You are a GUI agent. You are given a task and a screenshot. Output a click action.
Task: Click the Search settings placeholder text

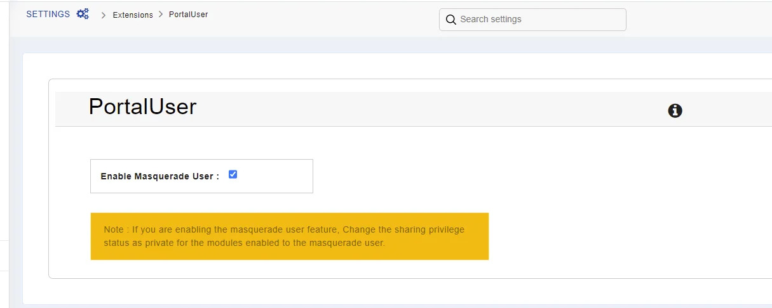coord(491,20)
